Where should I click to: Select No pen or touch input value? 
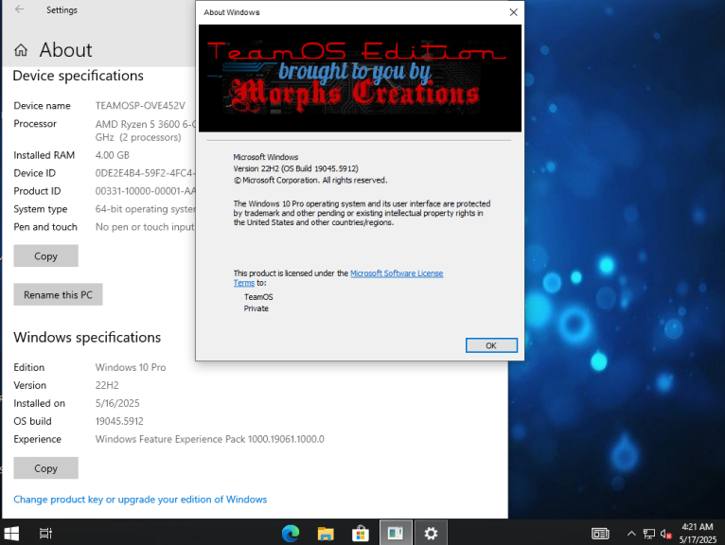145,227
